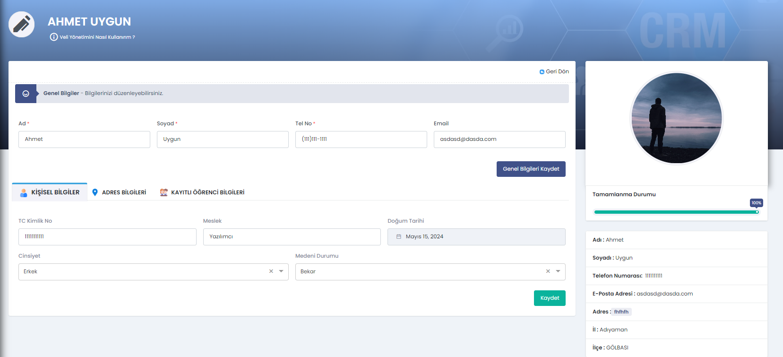Focus the Soyad input field
The image size is (783, 357).
coord(223,139)
